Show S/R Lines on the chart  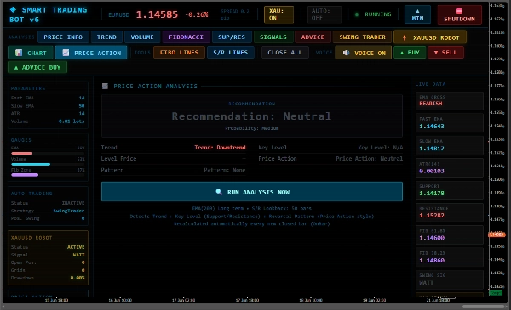point(231,53)
